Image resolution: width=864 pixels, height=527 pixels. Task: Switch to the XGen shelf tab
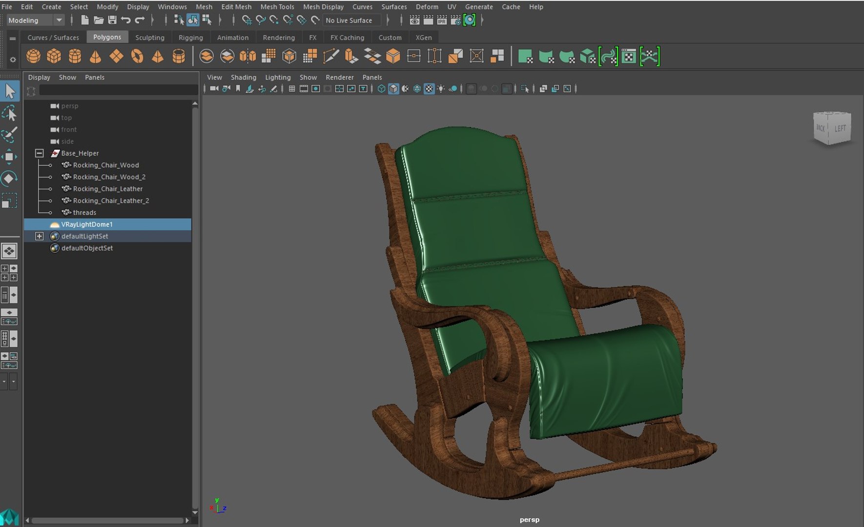pos(424,38)
